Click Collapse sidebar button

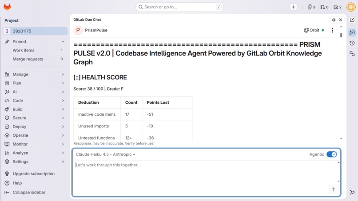(29, 192)
